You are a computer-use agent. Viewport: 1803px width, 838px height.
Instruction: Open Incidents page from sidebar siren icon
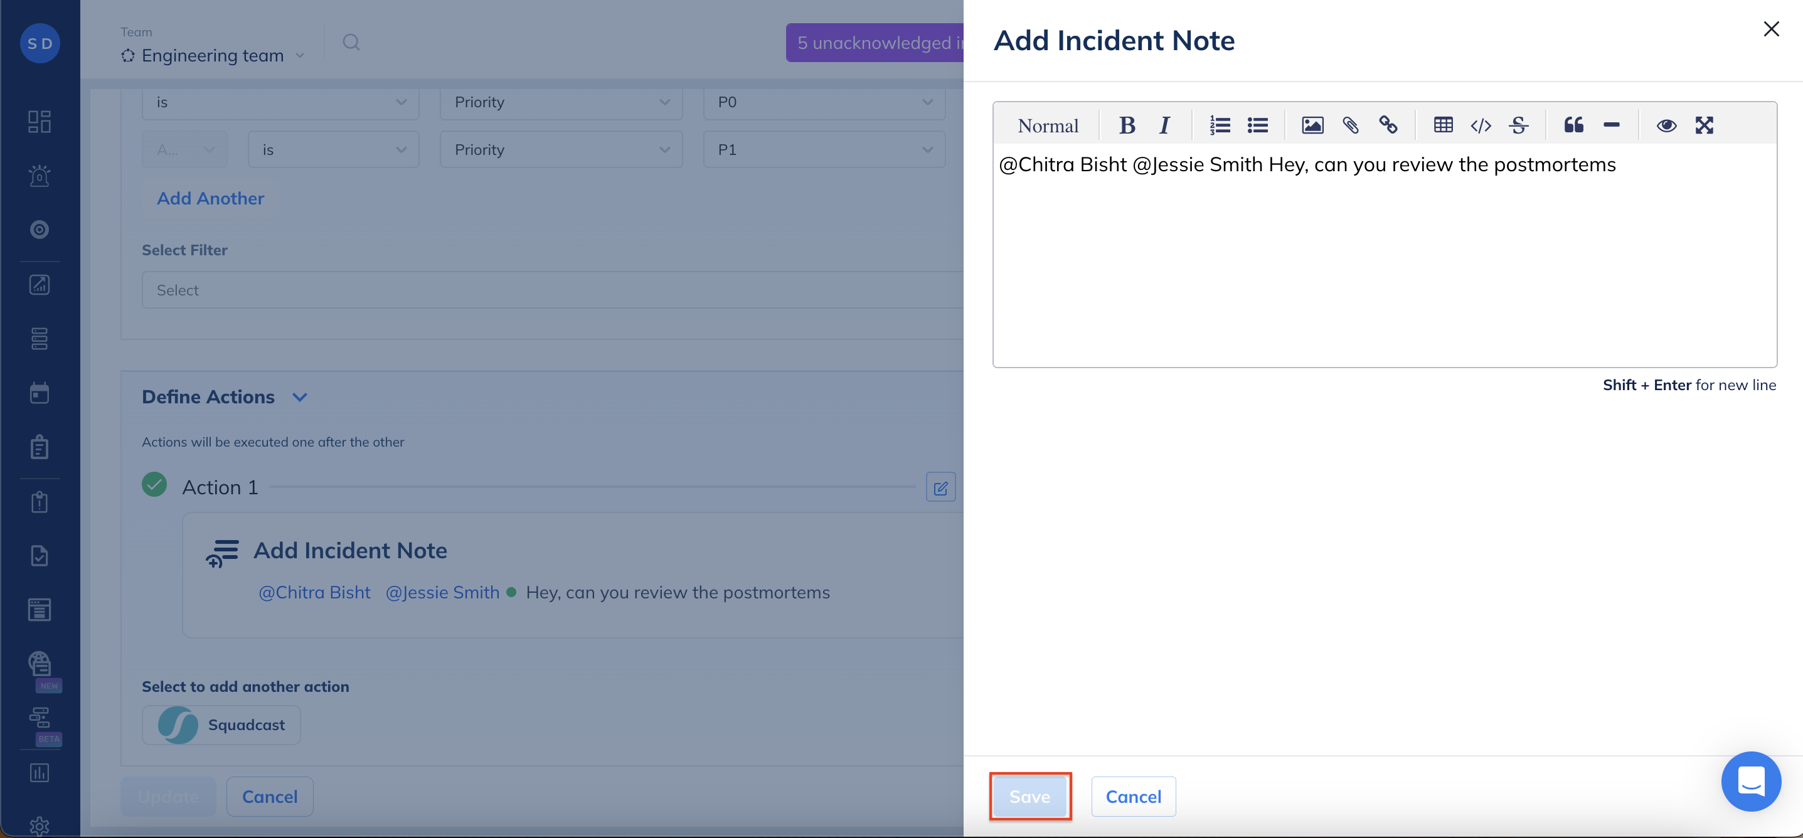click(x=39, y=176)
